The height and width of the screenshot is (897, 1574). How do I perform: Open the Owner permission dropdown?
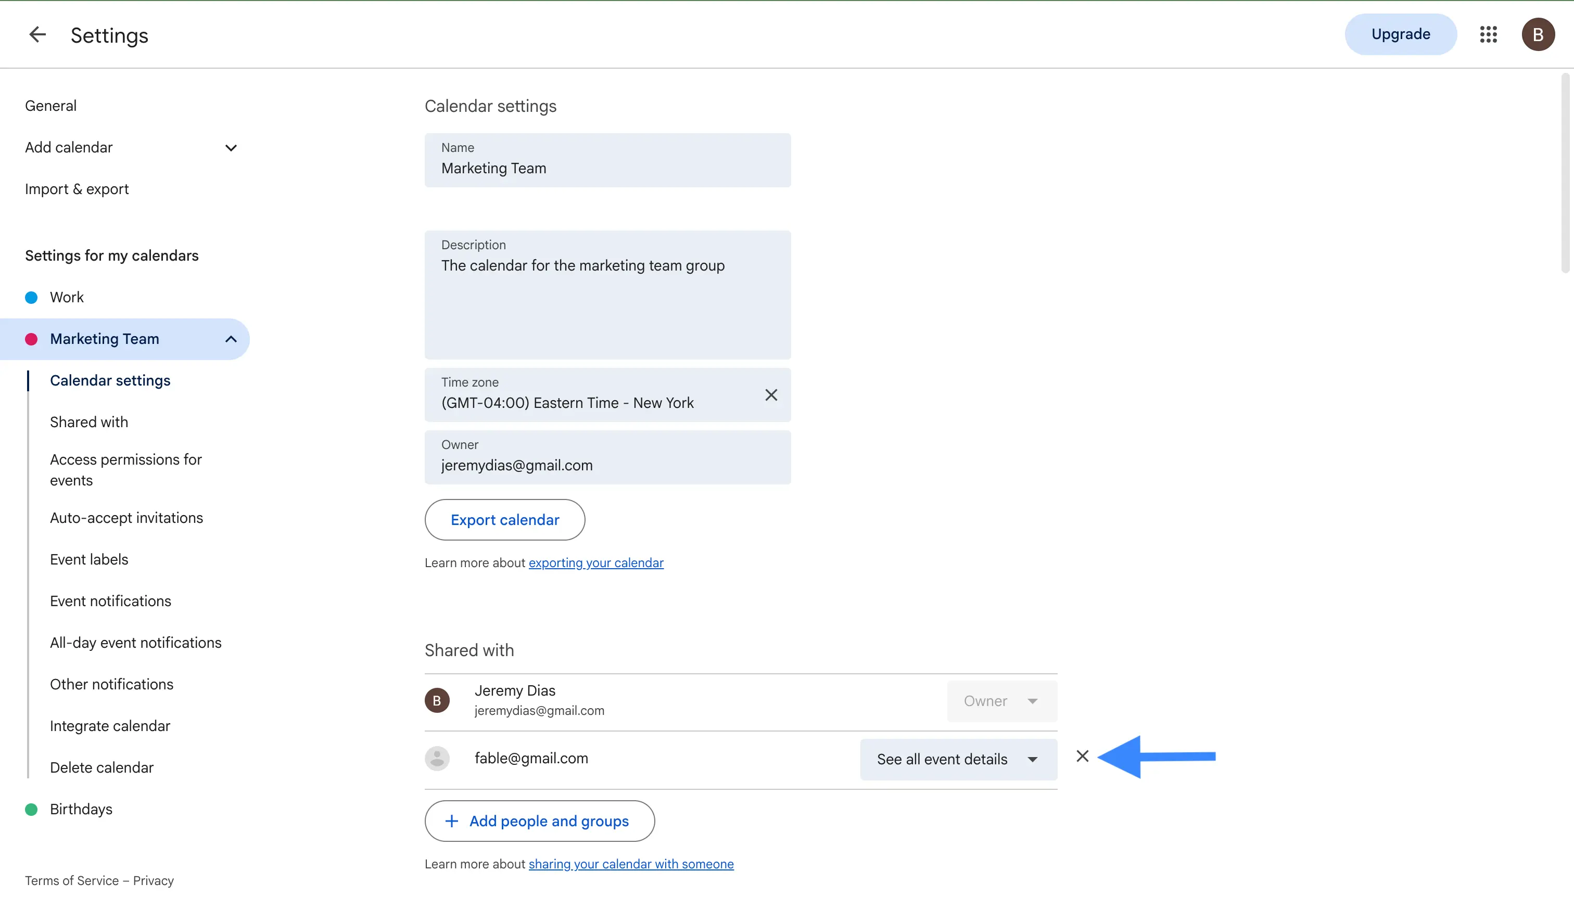coord(1002,701)
